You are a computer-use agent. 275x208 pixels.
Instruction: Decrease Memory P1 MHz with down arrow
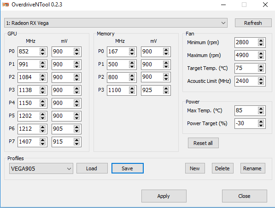tap(132, 66)
